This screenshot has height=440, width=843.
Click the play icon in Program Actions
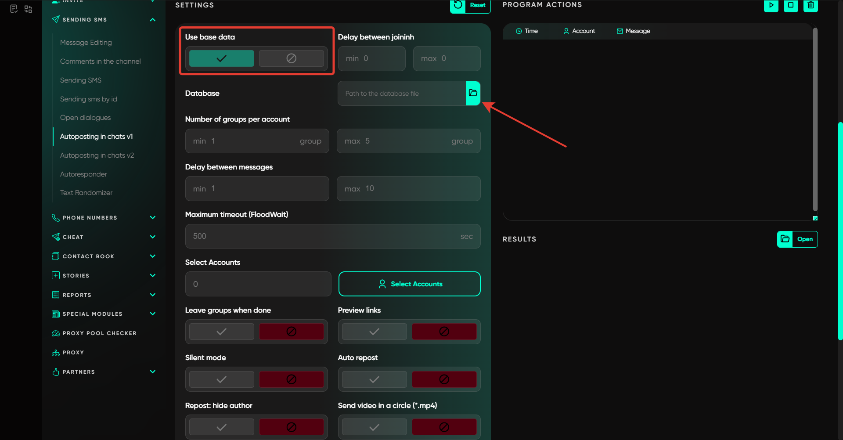pyautogui.click(x=771, y=6)
